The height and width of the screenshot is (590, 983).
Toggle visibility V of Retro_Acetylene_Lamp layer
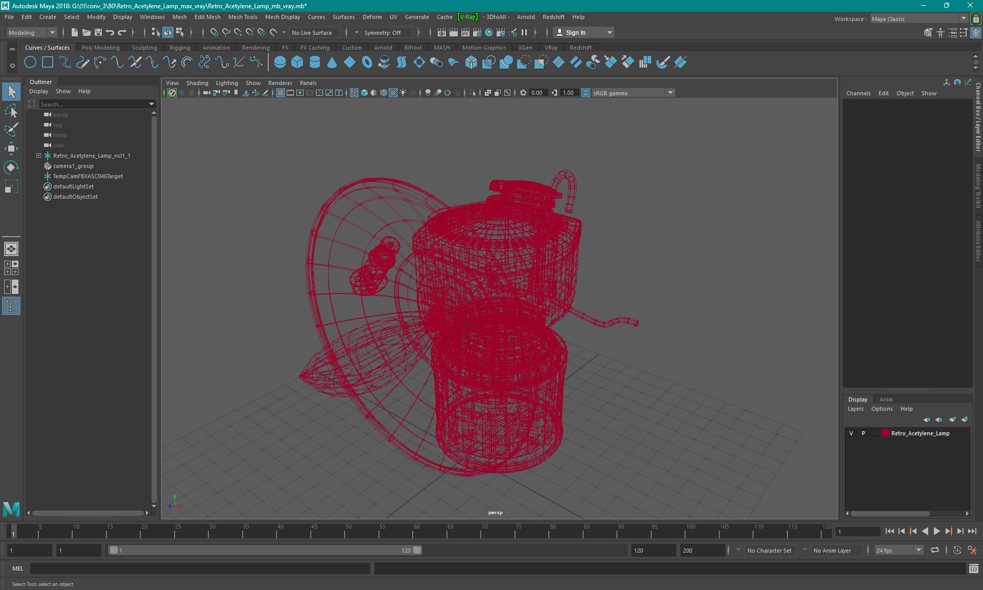point(851,433)
